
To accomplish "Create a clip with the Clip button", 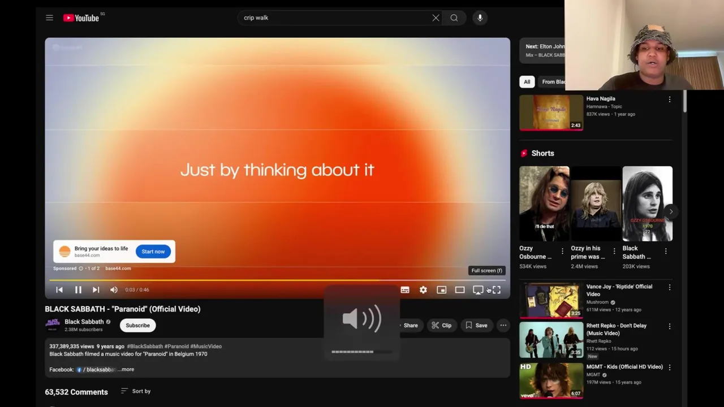I will (x=441, y=326).
